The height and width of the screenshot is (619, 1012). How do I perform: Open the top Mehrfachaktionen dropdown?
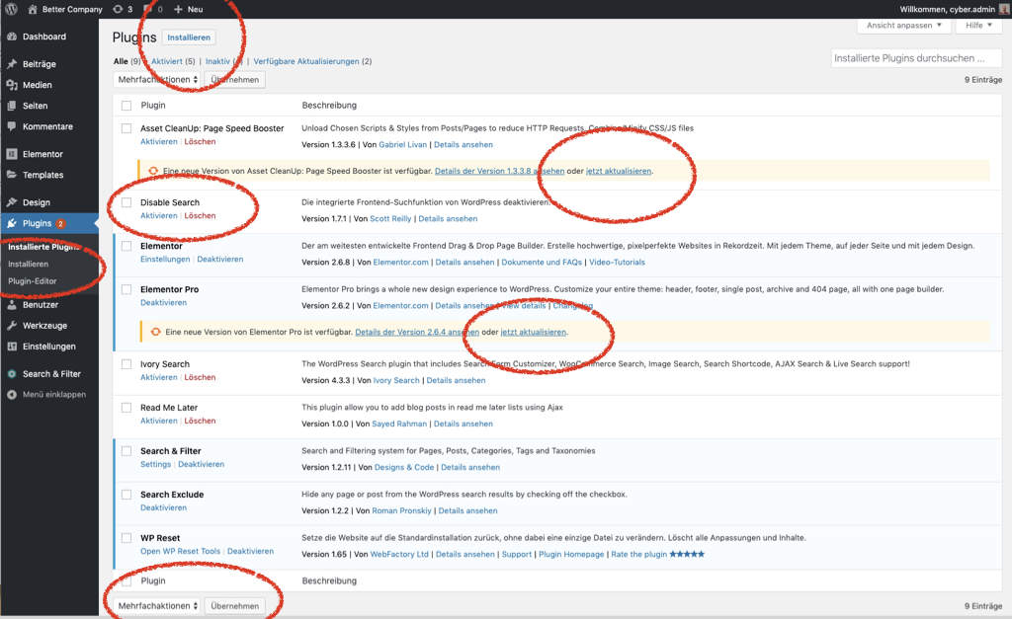tap(157, 79)
